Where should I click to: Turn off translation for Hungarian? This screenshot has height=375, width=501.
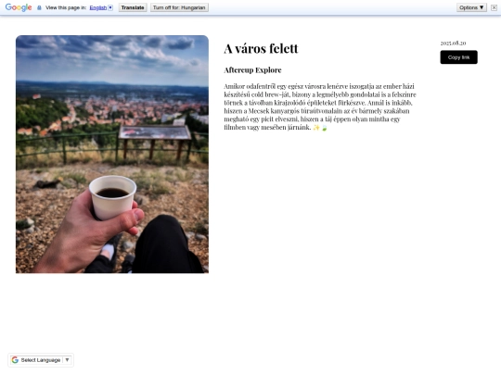coord(179,7)
